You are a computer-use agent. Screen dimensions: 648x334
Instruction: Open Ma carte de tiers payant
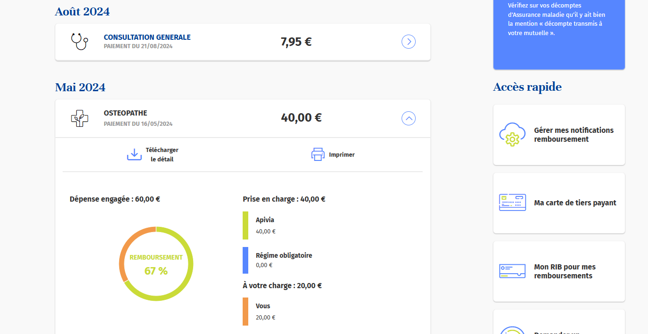point(559,203)
